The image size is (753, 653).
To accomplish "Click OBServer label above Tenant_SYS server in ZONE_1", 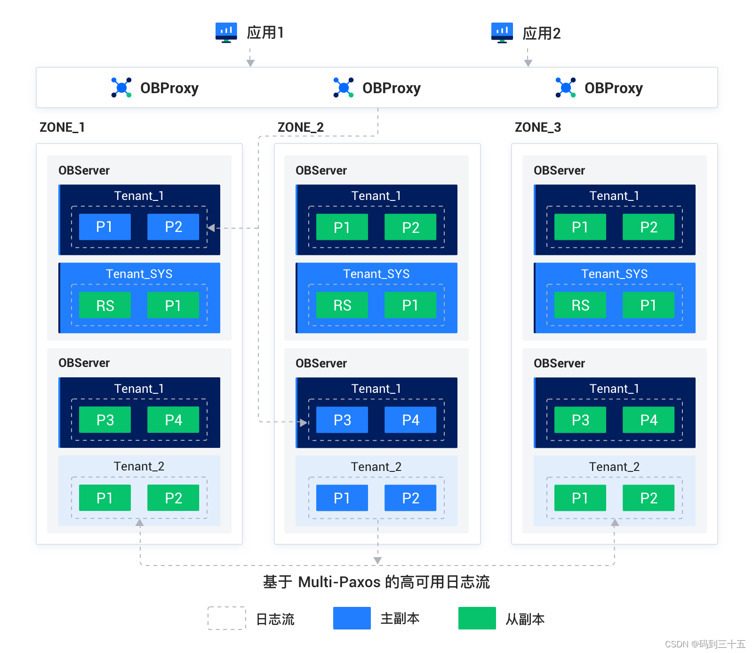I will click(x=84, y=170).
